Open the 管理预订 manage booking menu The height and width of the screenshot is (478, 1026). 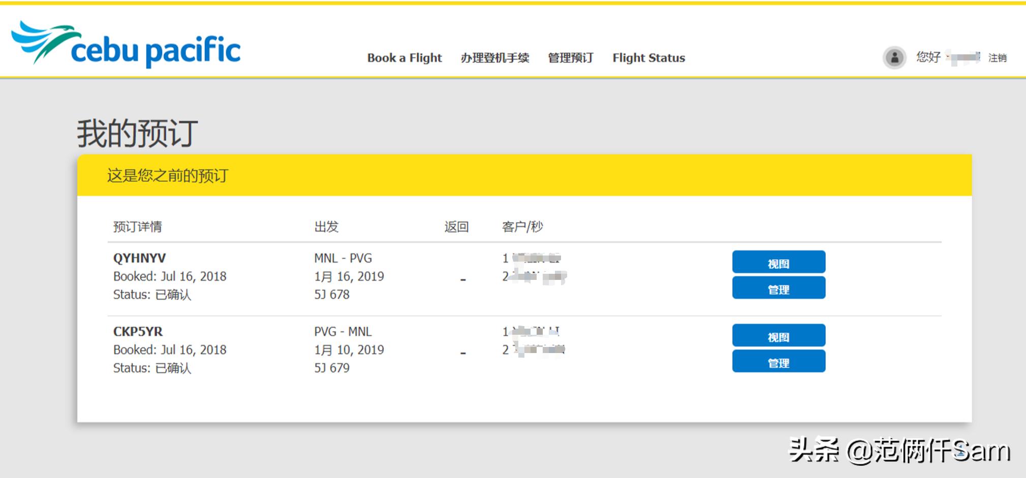click(571, 58)
